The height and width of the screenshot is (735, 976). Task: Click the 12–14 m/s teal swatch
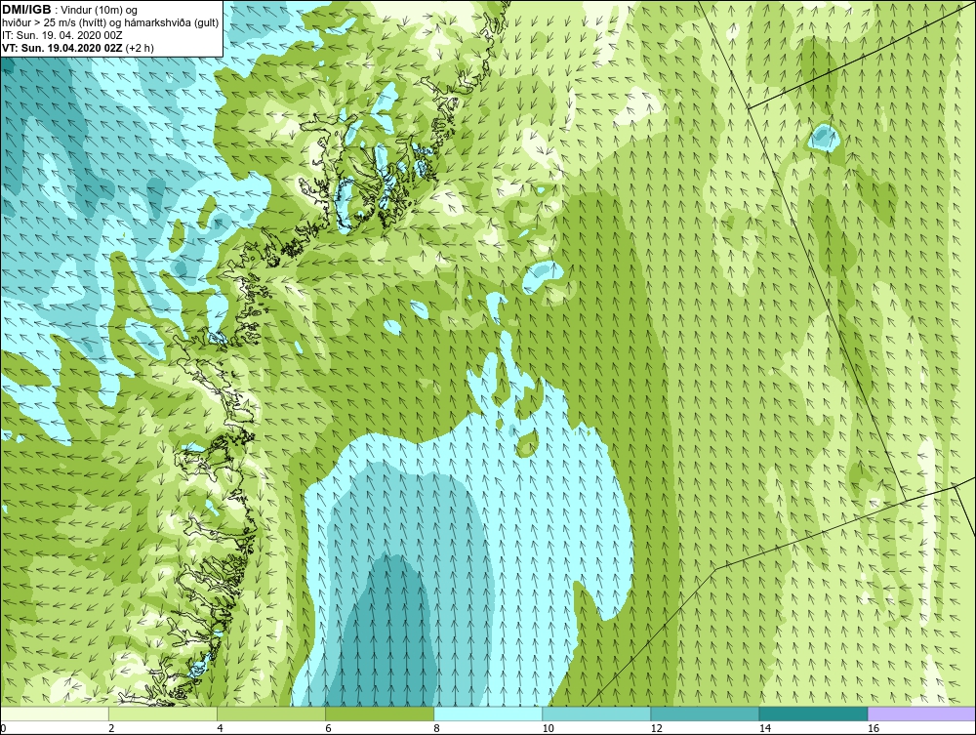coord(704,714)
